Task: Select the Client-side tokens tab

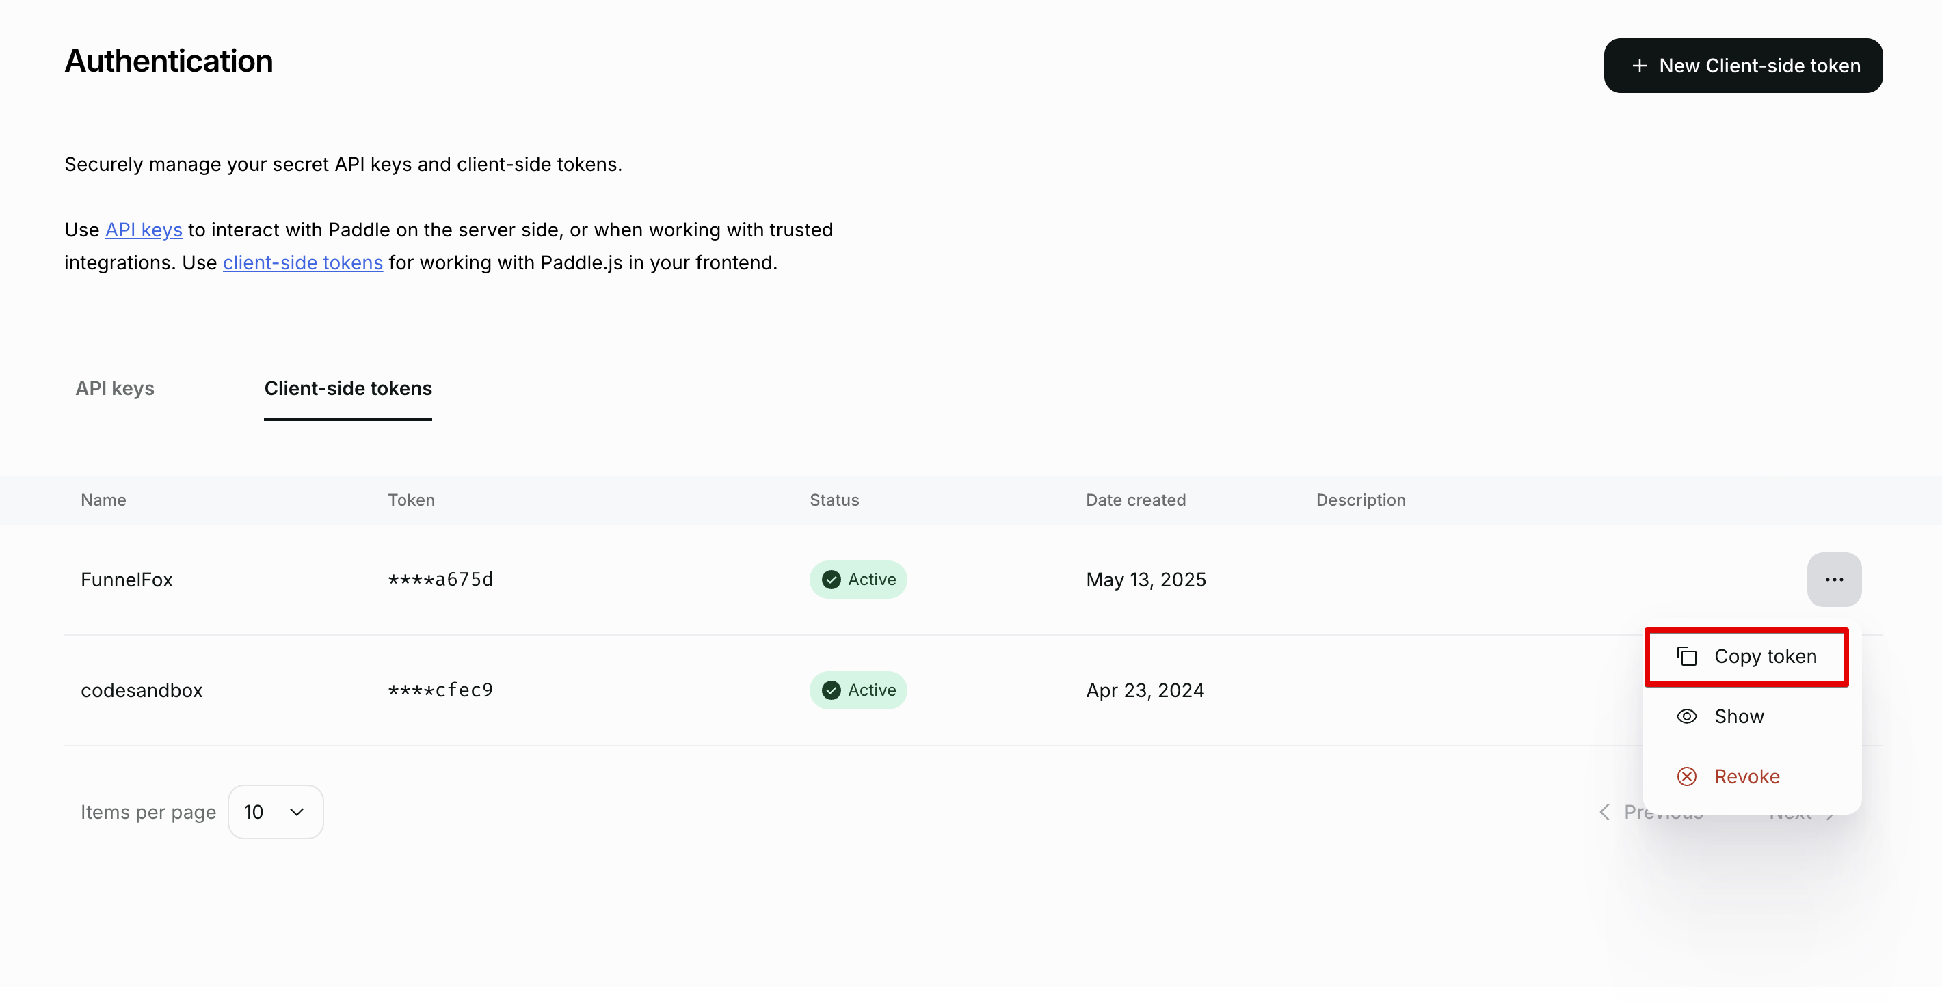Action: click(347, 388)
